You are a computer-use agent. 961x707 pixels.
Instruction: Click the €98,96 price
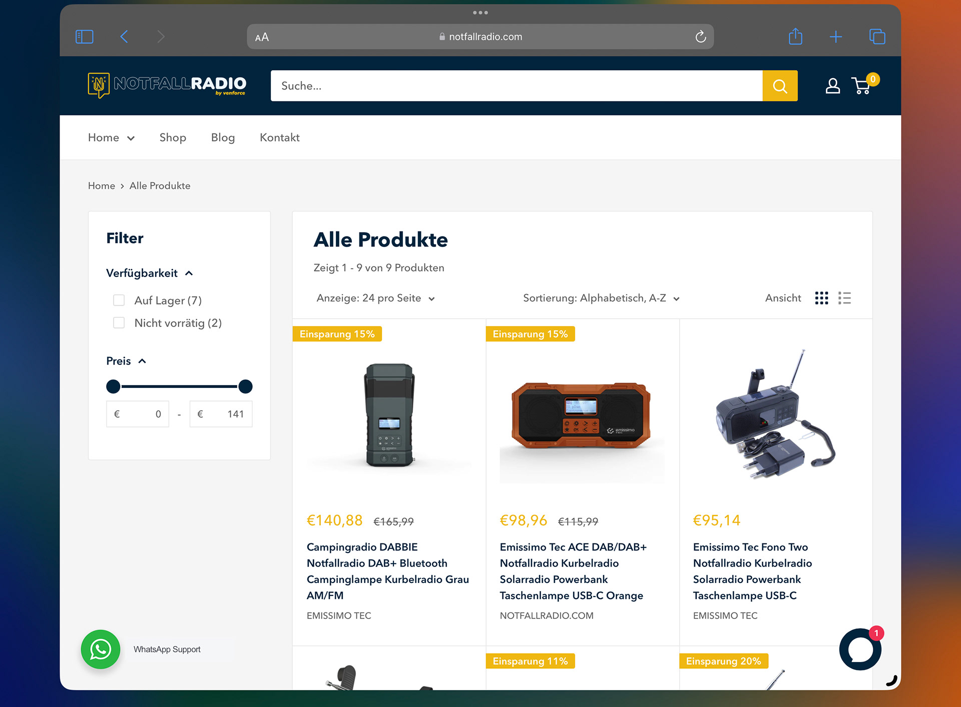coord(524,520)
